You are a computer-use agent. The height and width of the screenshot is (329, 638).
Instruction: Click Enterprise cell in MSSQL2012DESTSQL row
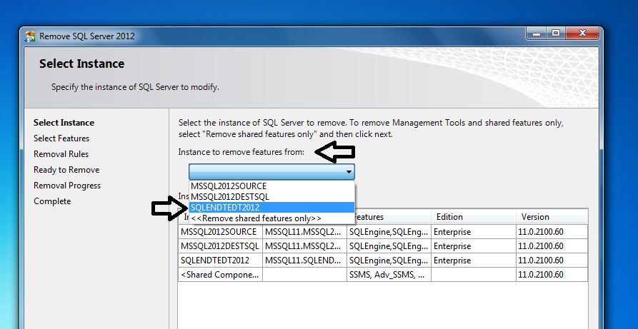point(474,246)
